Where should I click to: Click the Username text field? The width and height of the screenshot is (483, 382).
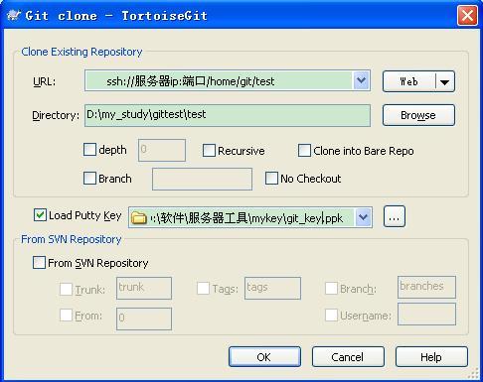[x=426, y=314]
